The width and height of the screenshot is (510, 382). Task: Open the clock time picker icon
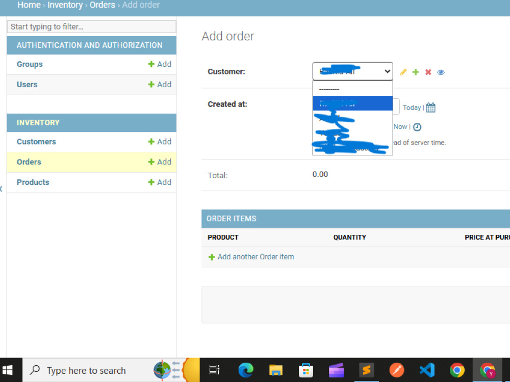point(417,127)
